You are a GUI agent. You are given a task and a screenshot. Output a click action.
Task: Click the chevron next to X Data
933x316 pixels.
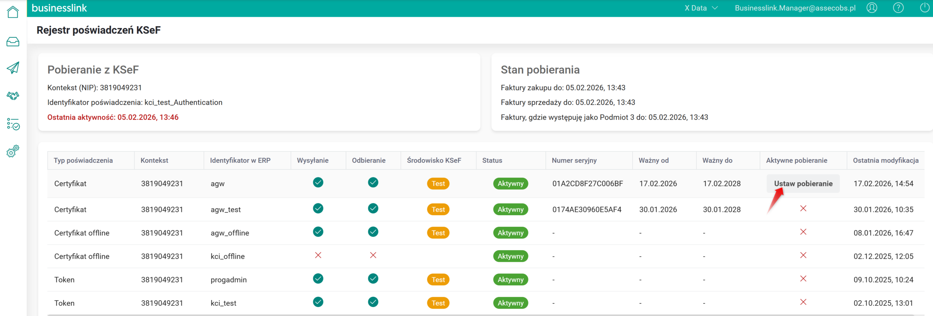pos(715,8)
